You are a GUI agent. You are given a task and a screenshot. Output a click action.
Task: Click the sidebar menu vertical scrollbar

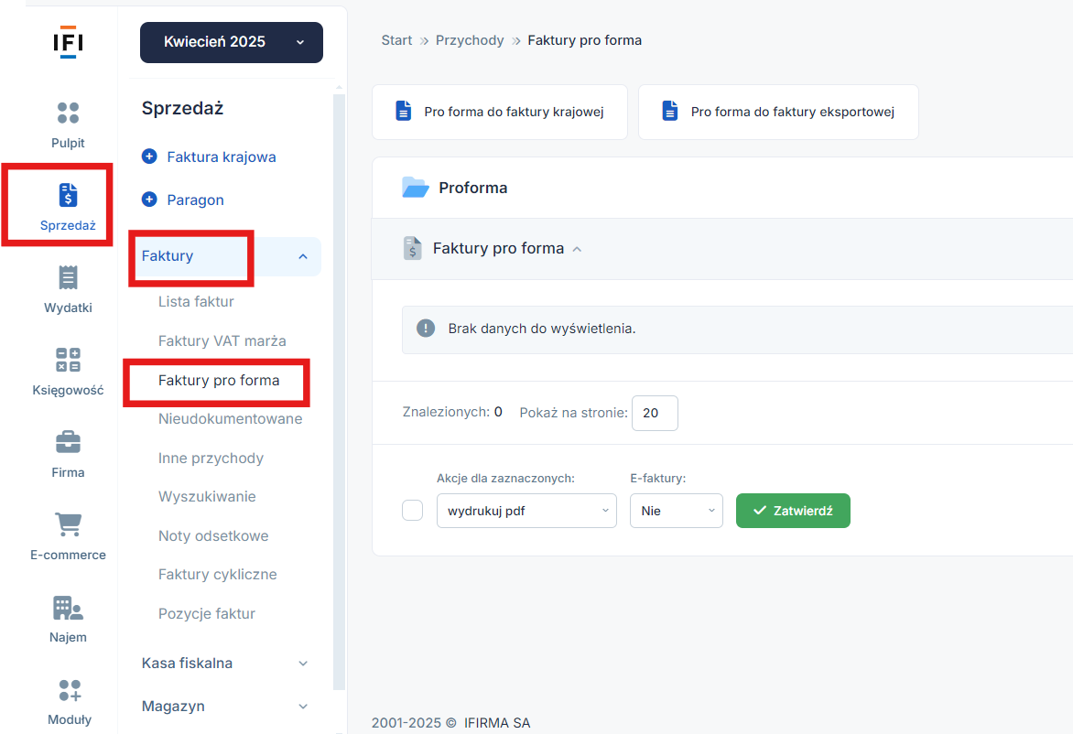pos(339,392)
